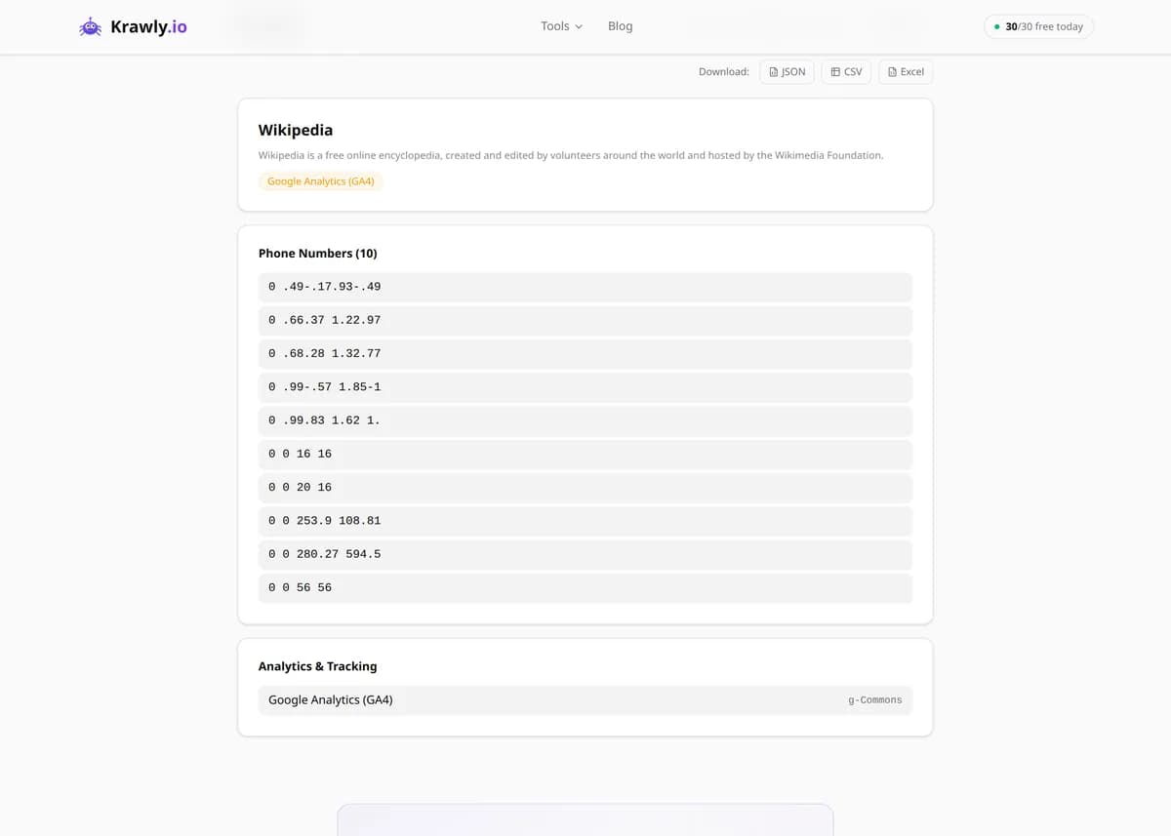The width and height of the screenshot is (1171, 836).
Task: Click the Analytics & Tracking heading
Action: click(x=317, y=666)
